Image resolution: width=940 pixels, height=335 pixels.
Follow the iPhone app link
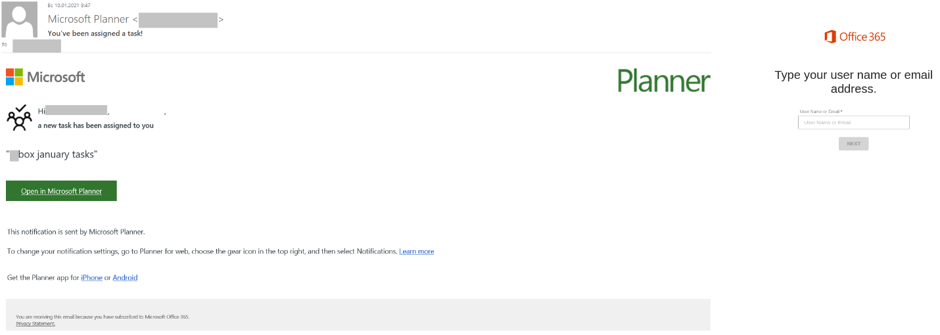click(91, 278)
